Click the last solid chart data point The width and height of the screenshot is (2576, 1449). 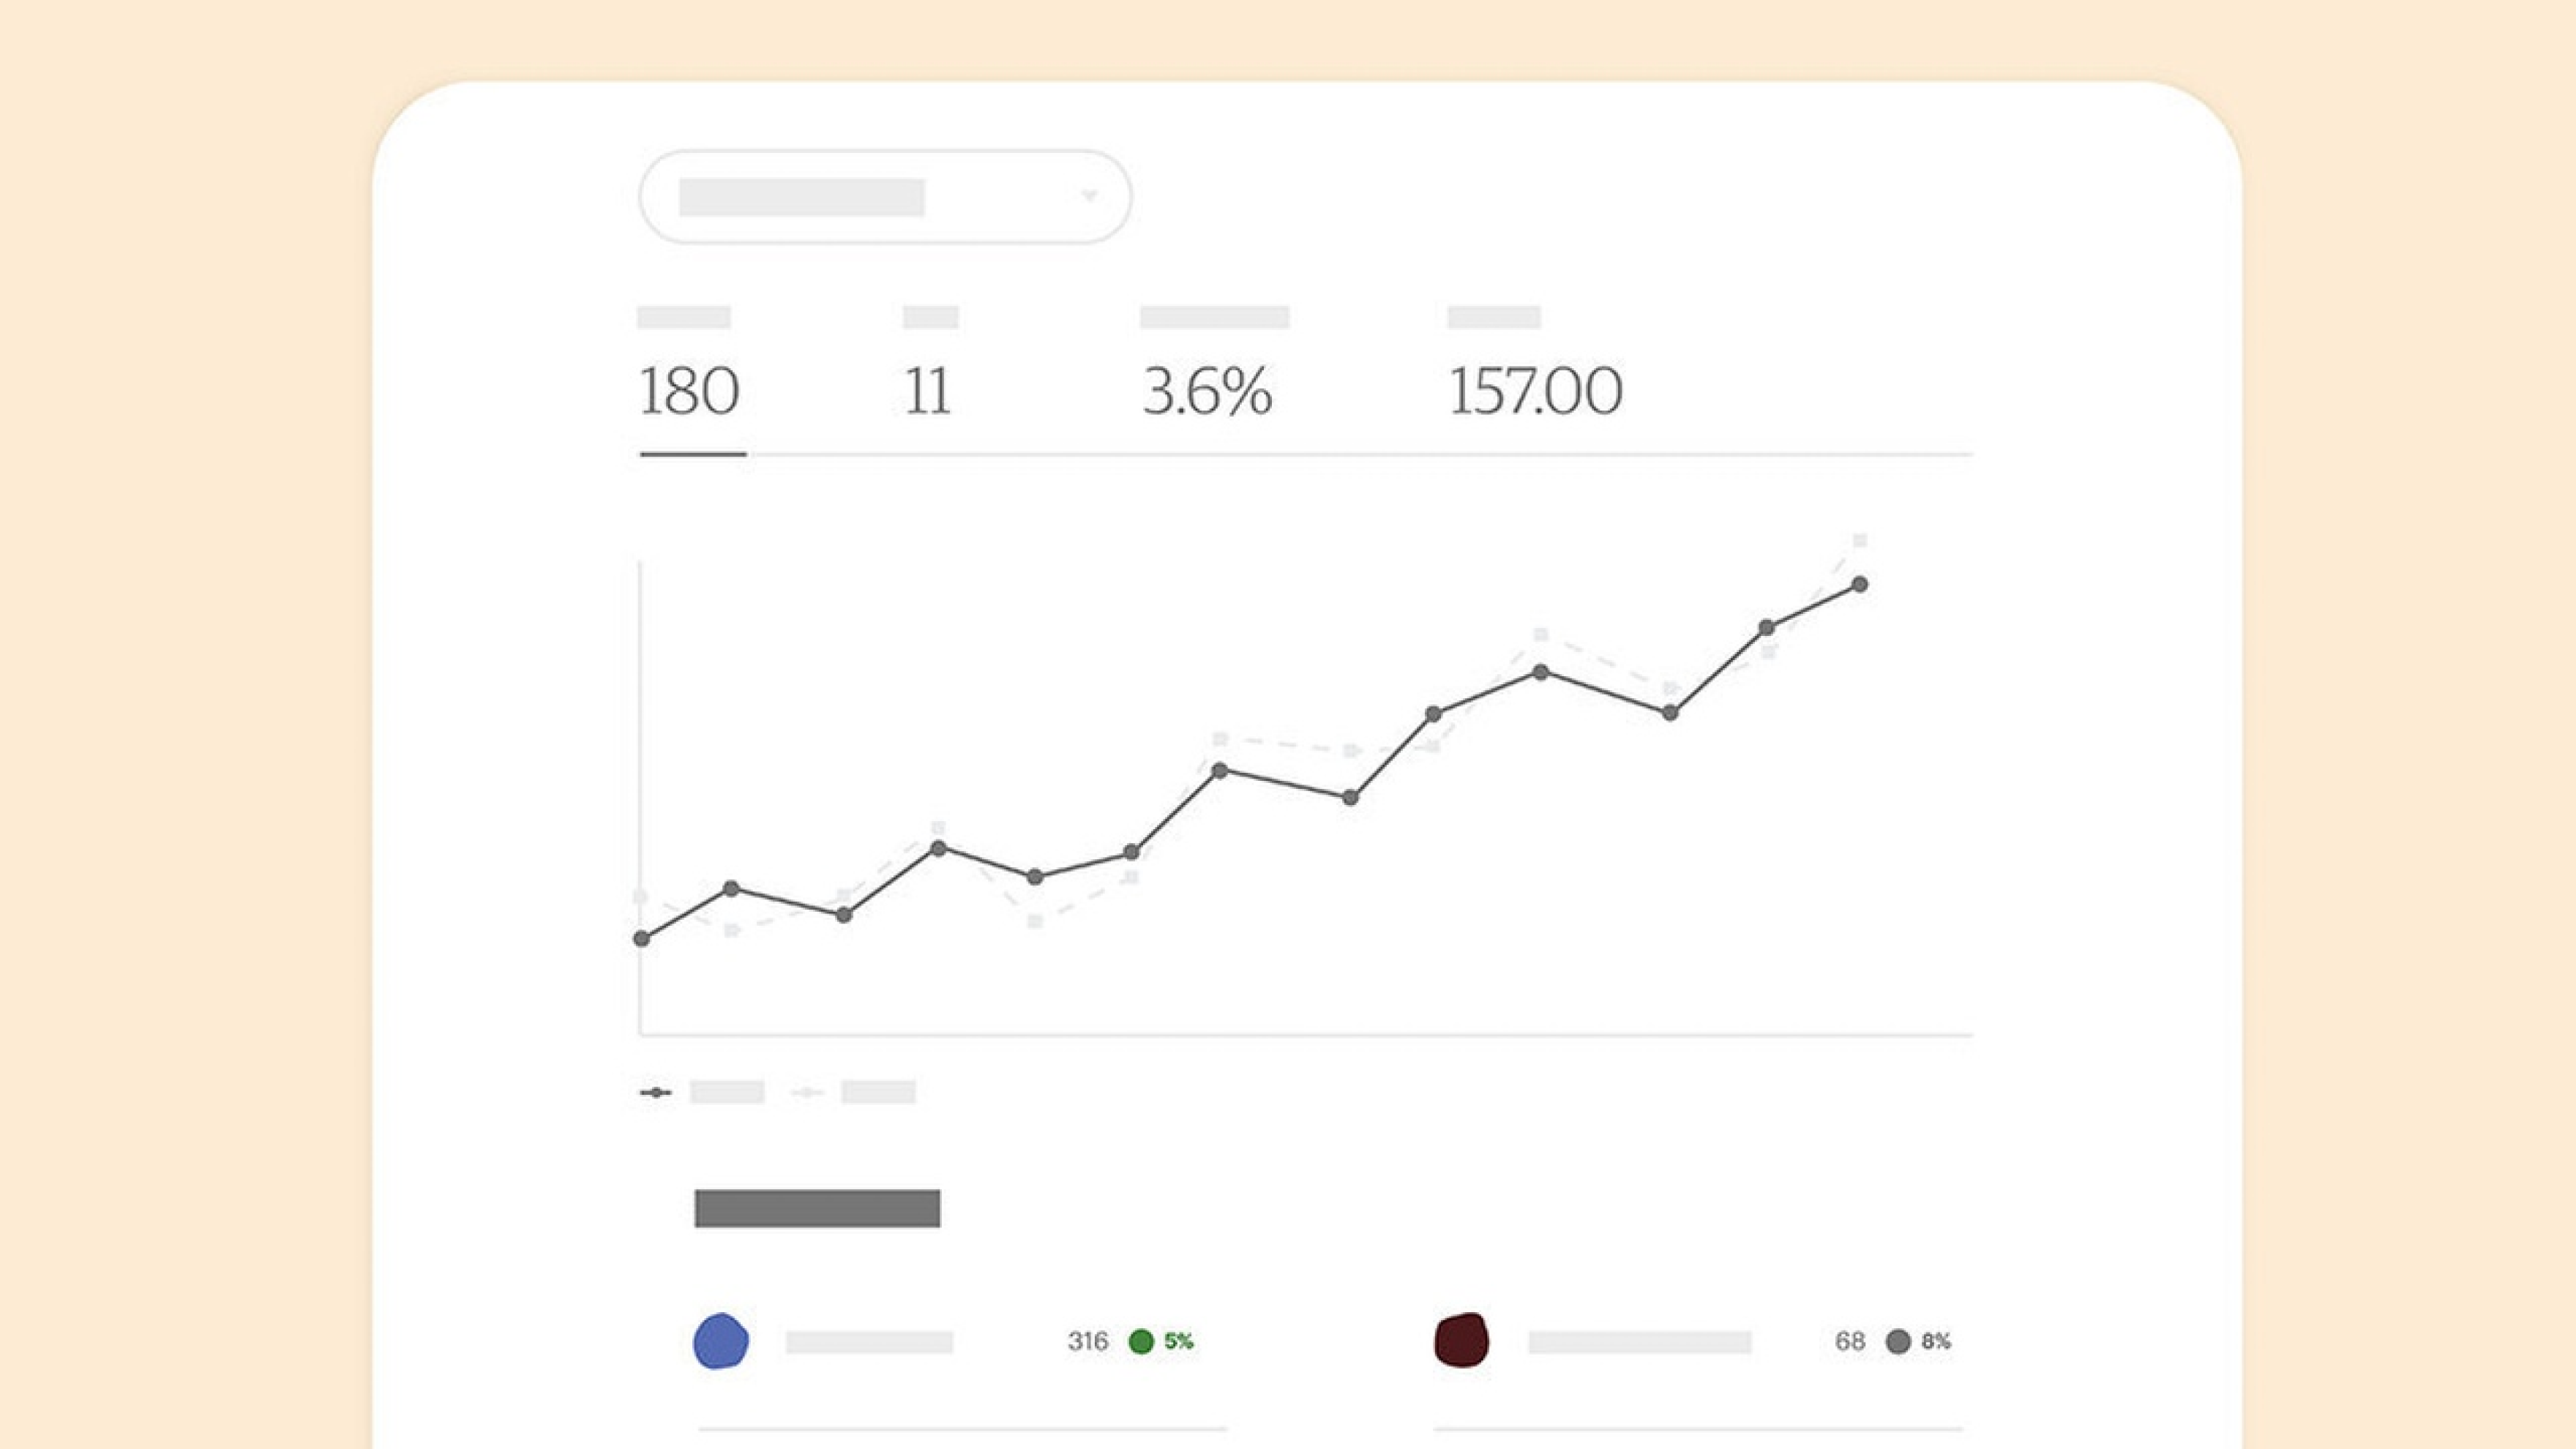click(x=1860, y=585)
